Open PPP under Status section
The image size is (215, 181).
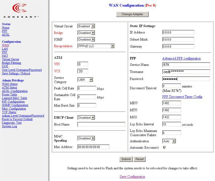pos(5,31)
